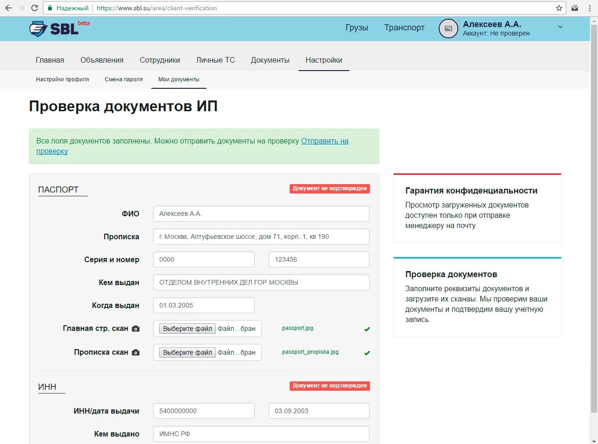Screen dimensions: 598x444
Task: Select Мои документы sub-tab
Action: 179,79
